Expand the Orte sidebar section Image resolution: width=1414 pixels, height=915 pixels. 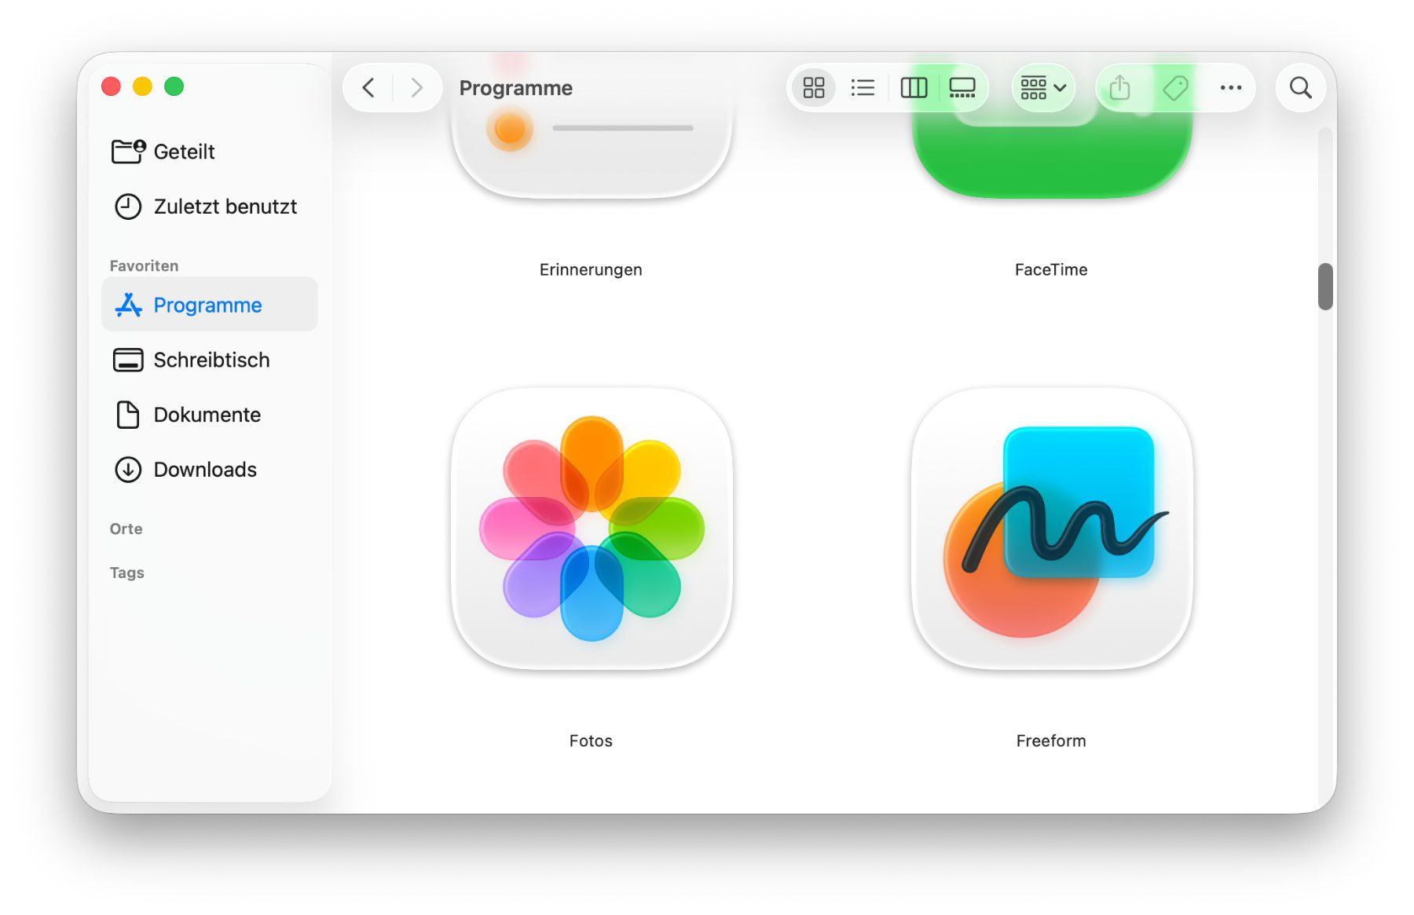[x=126, y=529]
